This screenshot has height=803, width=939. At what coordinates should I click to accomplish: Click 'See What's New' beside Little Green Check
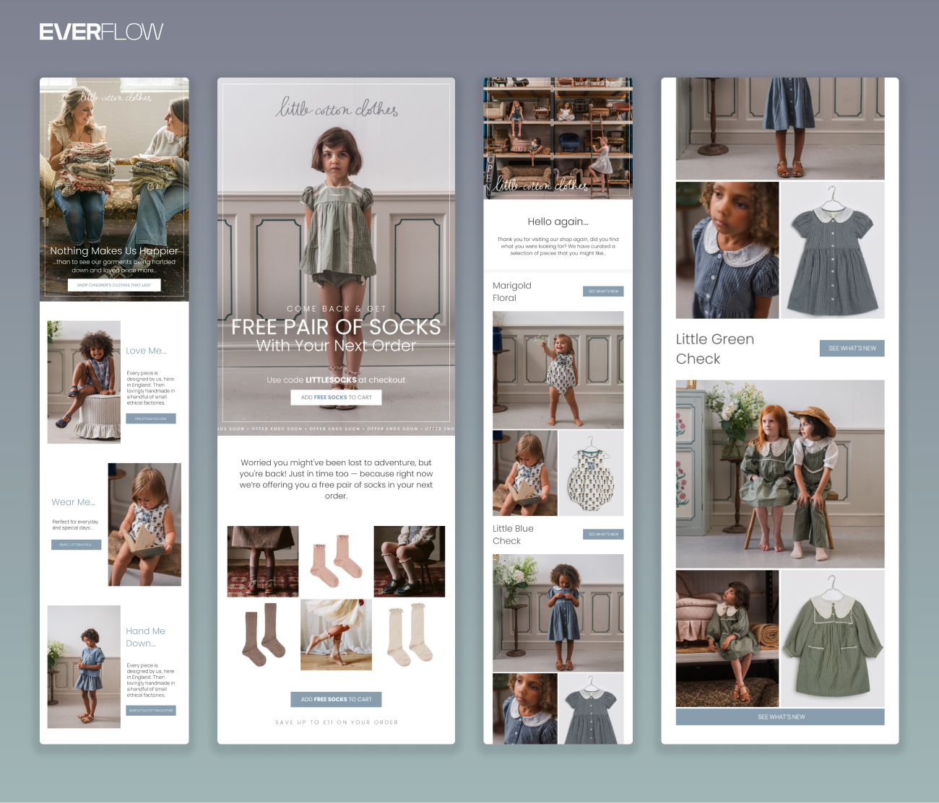852,348
